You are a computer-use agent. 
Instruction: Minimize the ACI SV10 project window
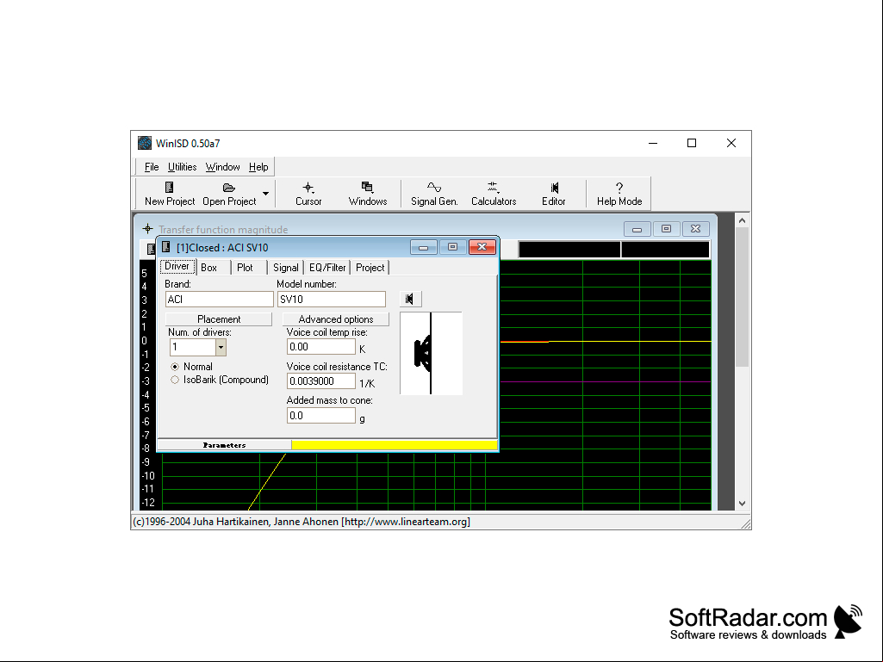[424, 247]
